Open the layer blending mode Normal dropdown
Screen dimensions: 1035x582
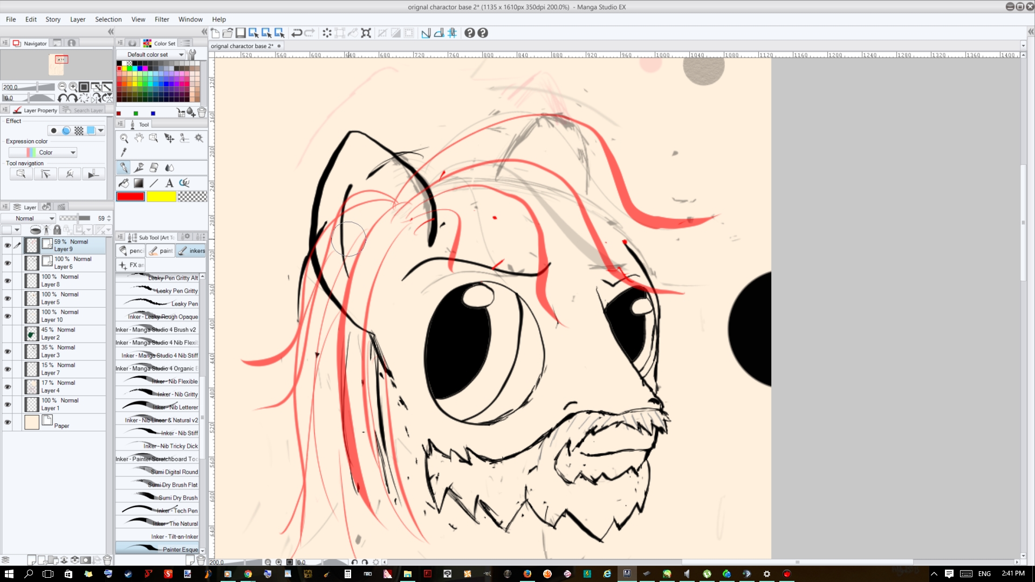point(29,218)
